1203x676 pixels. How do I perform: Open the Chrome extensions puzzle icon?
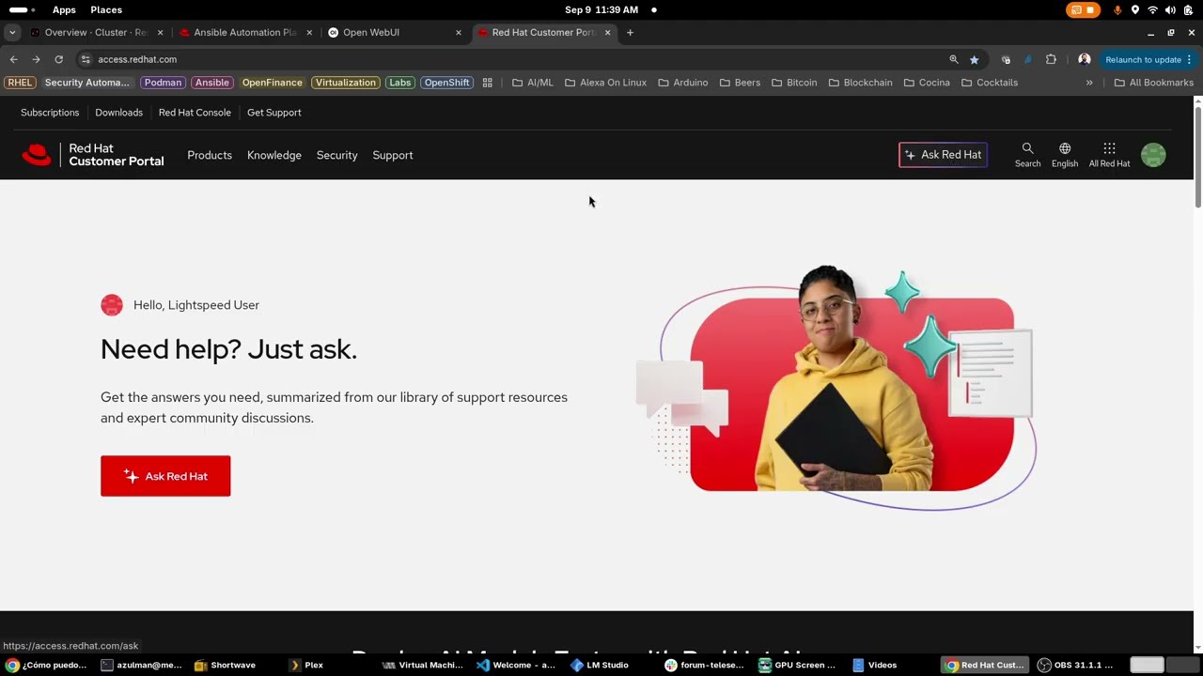(x=1051, y=59)
